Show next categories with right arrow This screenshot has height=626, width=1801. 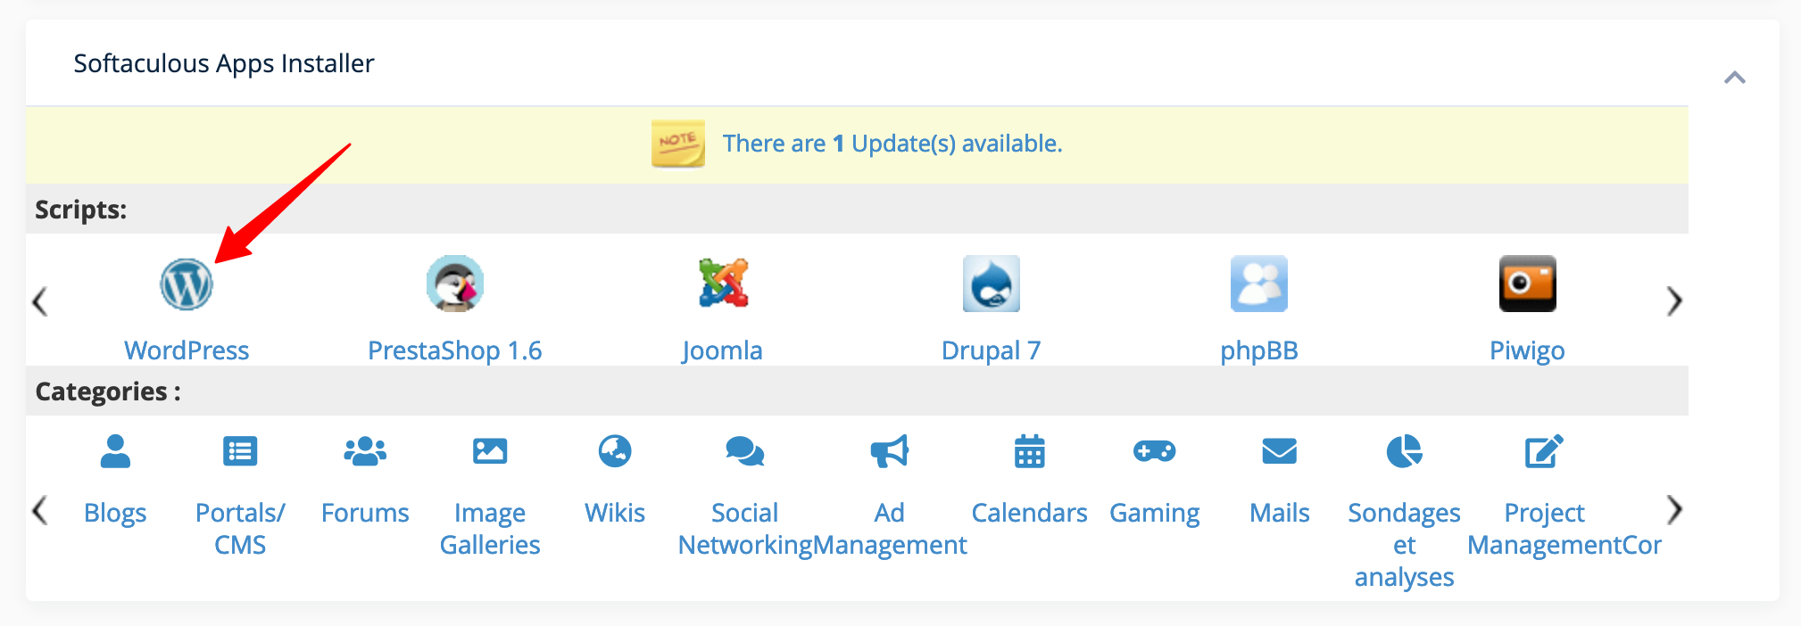click(1674, 510)
